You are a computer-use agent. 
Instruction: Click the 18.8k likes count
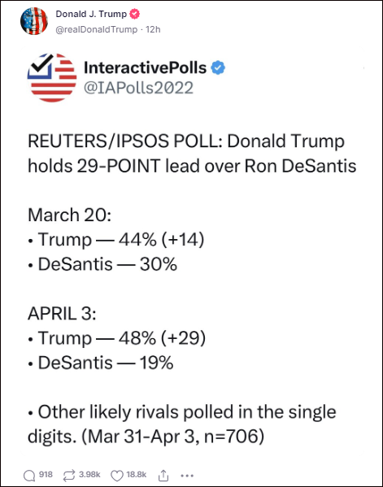click(x=137, y=475)
